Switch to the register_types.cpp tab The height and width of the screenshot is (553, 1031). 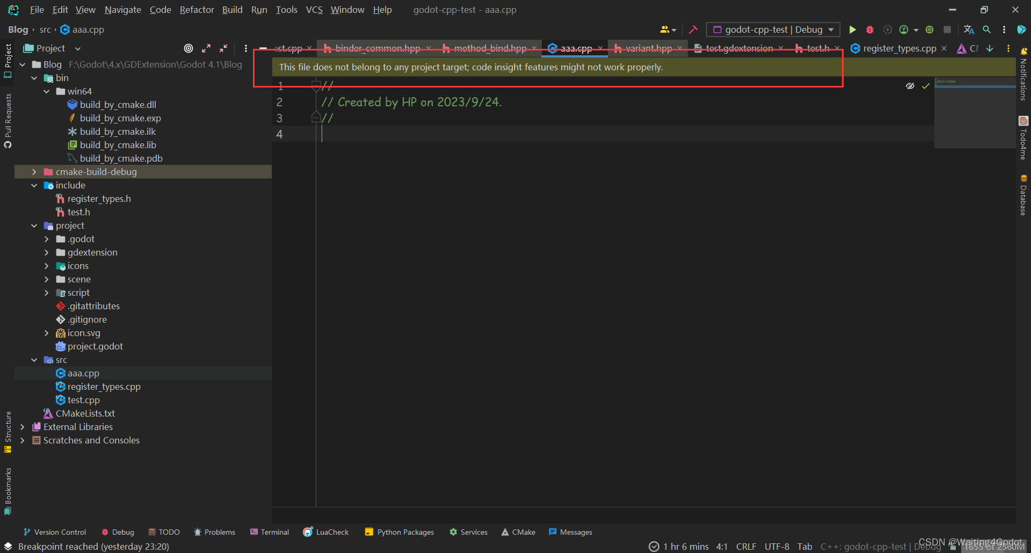[898, 48]
